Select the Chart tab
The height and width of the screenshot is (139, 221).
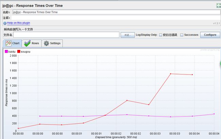coord(12,43)
